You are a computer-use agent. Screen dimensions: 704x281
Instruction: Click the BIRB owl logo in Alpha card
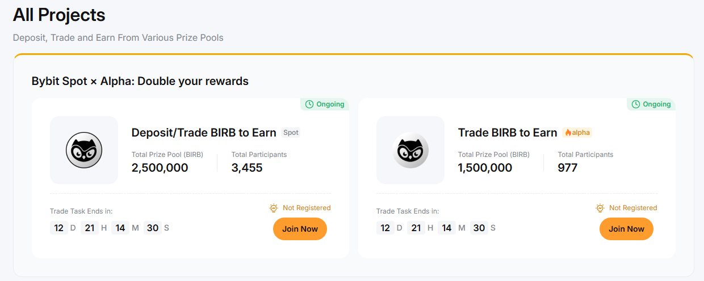(410, 150)
